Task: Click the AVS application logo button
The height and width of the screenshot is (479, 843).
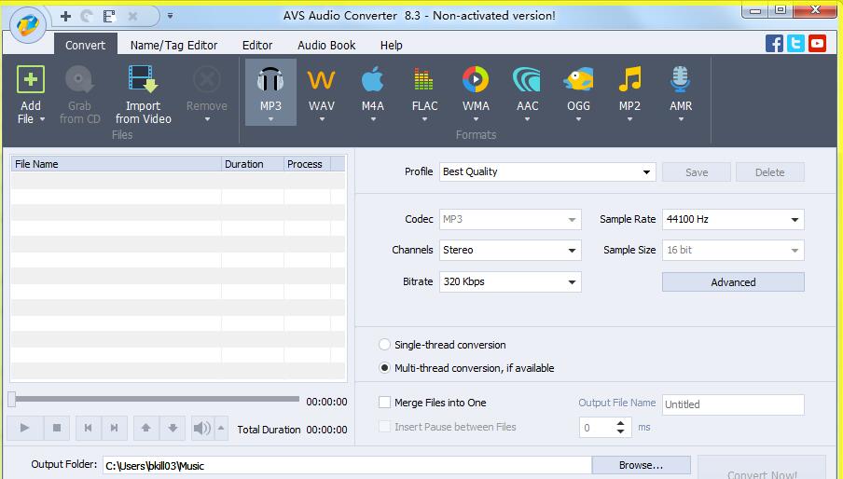Action: click(x=27, y=25)
